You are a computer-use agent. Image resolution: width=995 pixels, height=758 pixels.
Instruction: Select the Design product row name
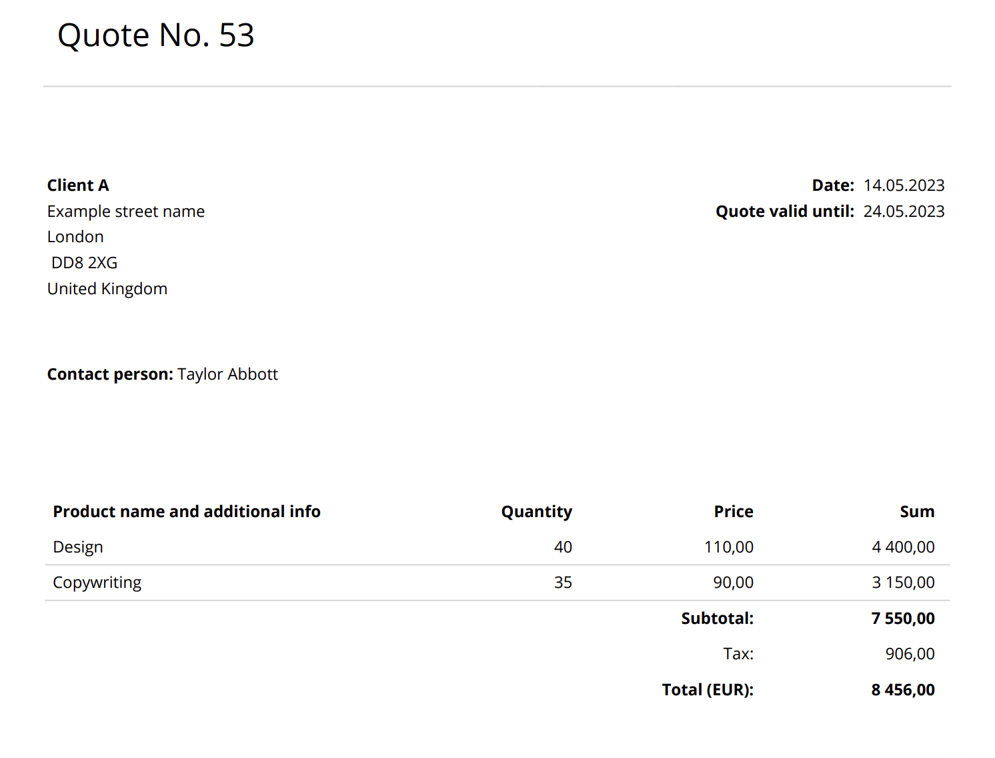click(x=78, y=547)
